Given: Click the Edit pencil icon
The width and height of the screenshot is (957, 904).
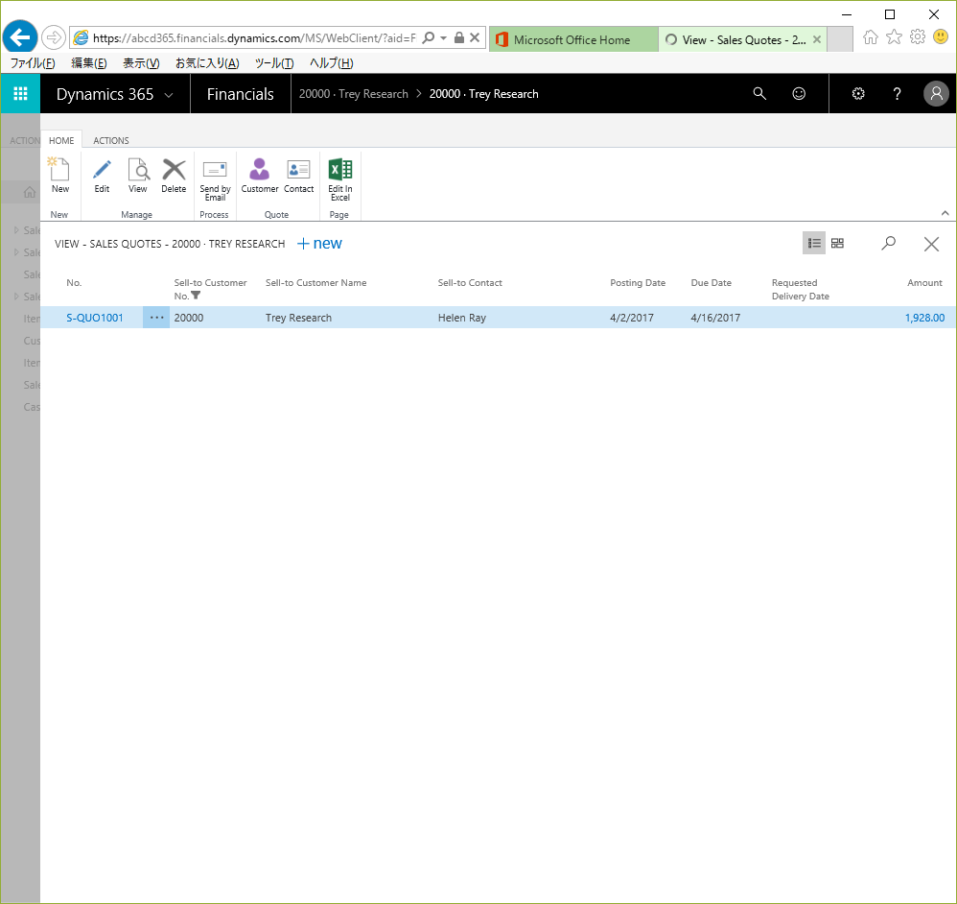Looking at the screenshot, I should pos(102,169).
